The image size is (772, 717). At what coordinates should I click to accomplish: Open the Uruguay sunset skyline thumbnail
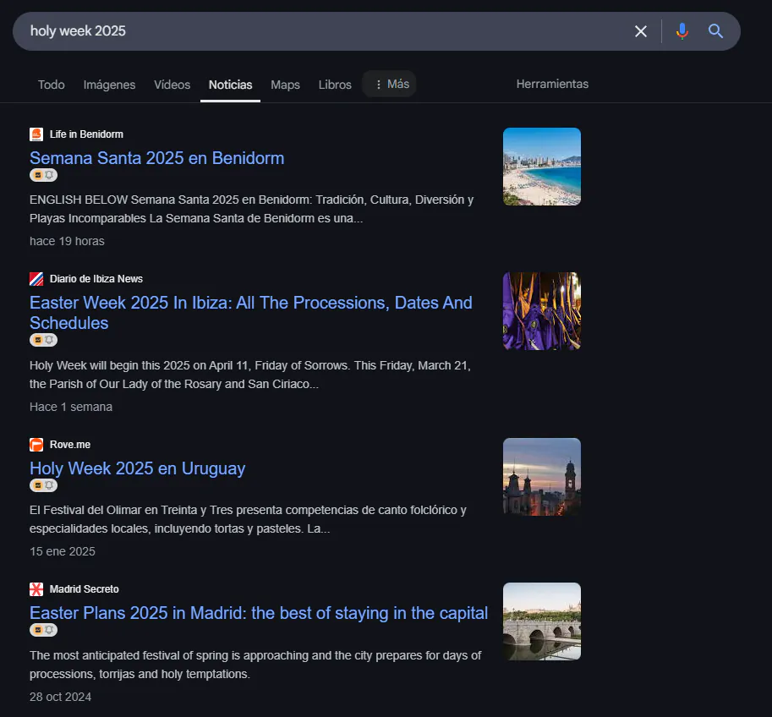pyautogui.click(x=541, y=477)
